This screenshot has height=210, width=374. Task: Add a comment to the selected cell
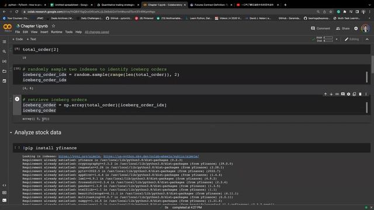[343, 94]
